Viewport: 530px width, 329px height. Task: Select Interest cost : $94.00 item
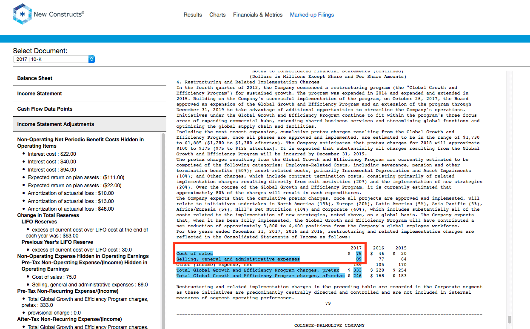(x=52, y=170)
